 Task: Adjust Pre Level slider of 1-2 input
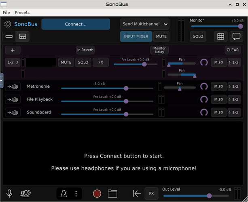click(x=136, y=64)
